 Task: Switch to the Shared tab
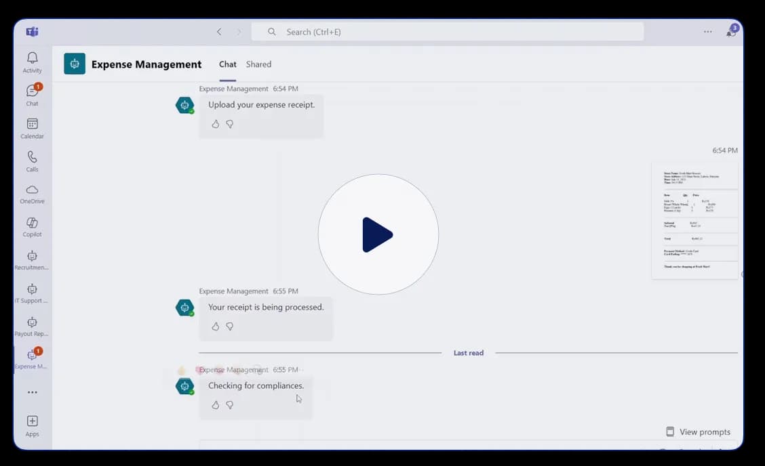[x=258, y=64]
